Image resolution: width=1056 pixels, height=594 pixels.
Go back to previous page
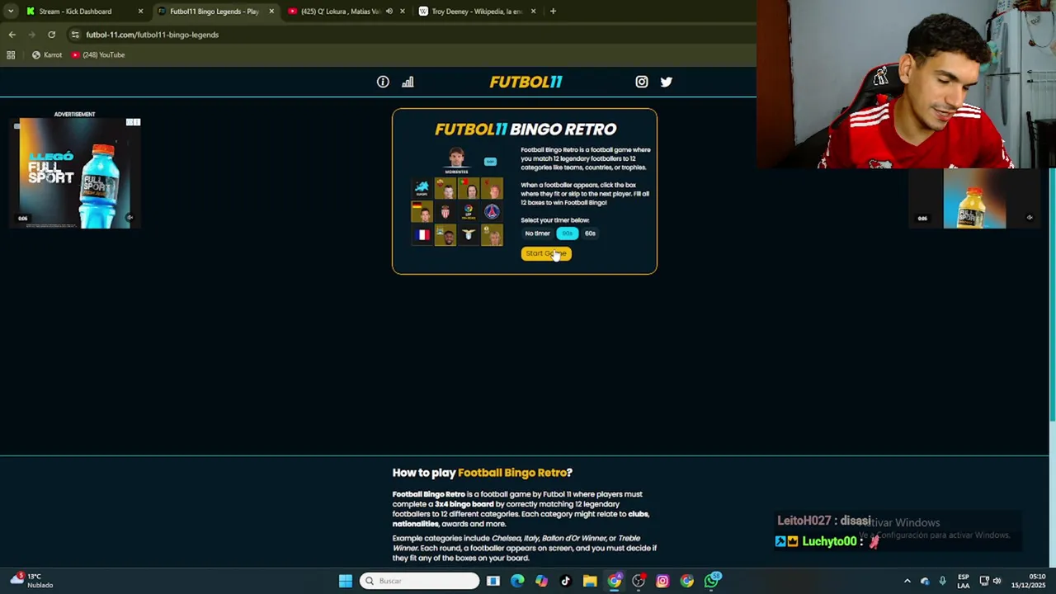point(12,35)
